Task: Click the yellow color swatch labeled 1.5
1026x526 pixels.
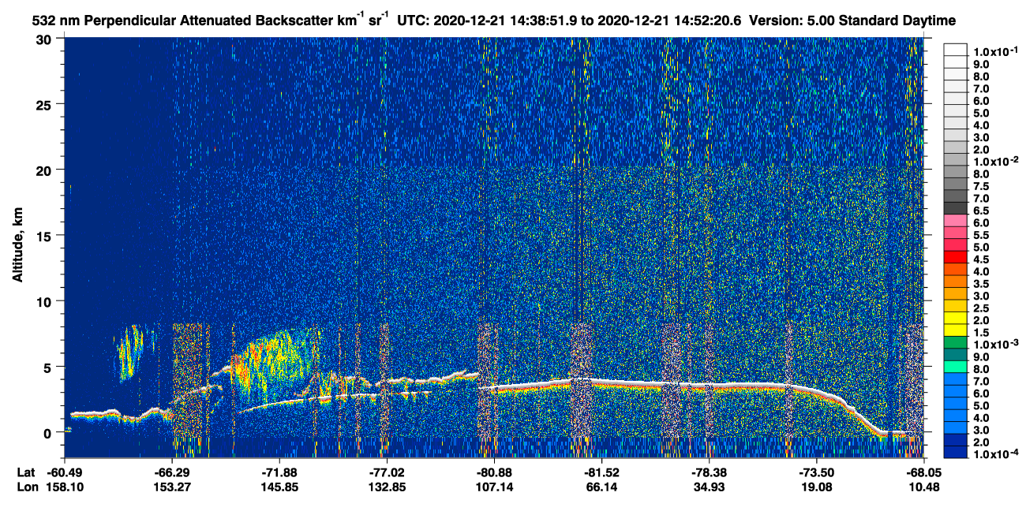Action: pos(956,331)
